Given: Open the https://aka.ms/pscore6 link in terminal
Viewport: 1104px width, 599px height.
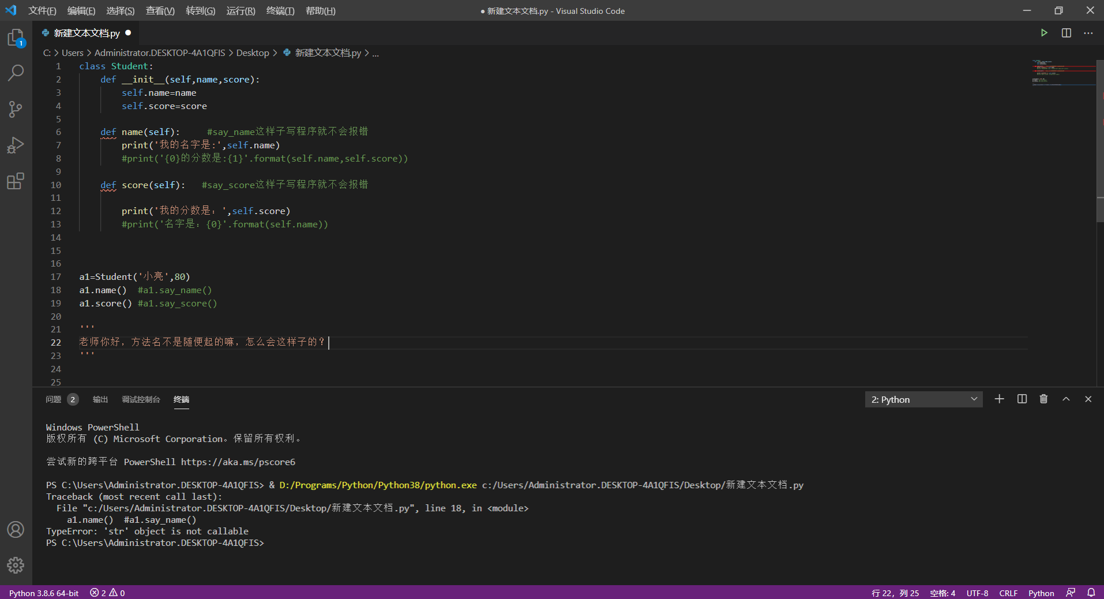Looking at the screenshot, I should pyautogui.click(x=238, y=462).
